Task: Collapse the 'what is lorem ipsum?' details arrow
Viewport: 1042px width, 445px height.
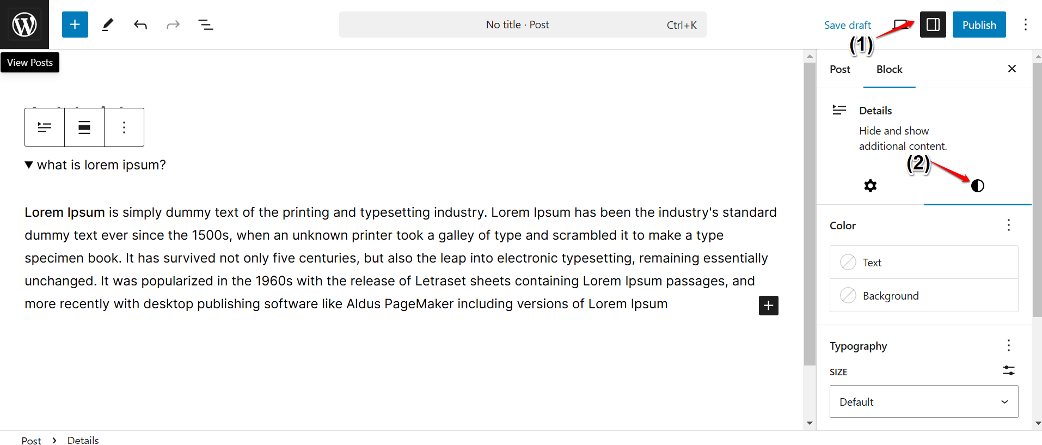Action: (29, 165)
